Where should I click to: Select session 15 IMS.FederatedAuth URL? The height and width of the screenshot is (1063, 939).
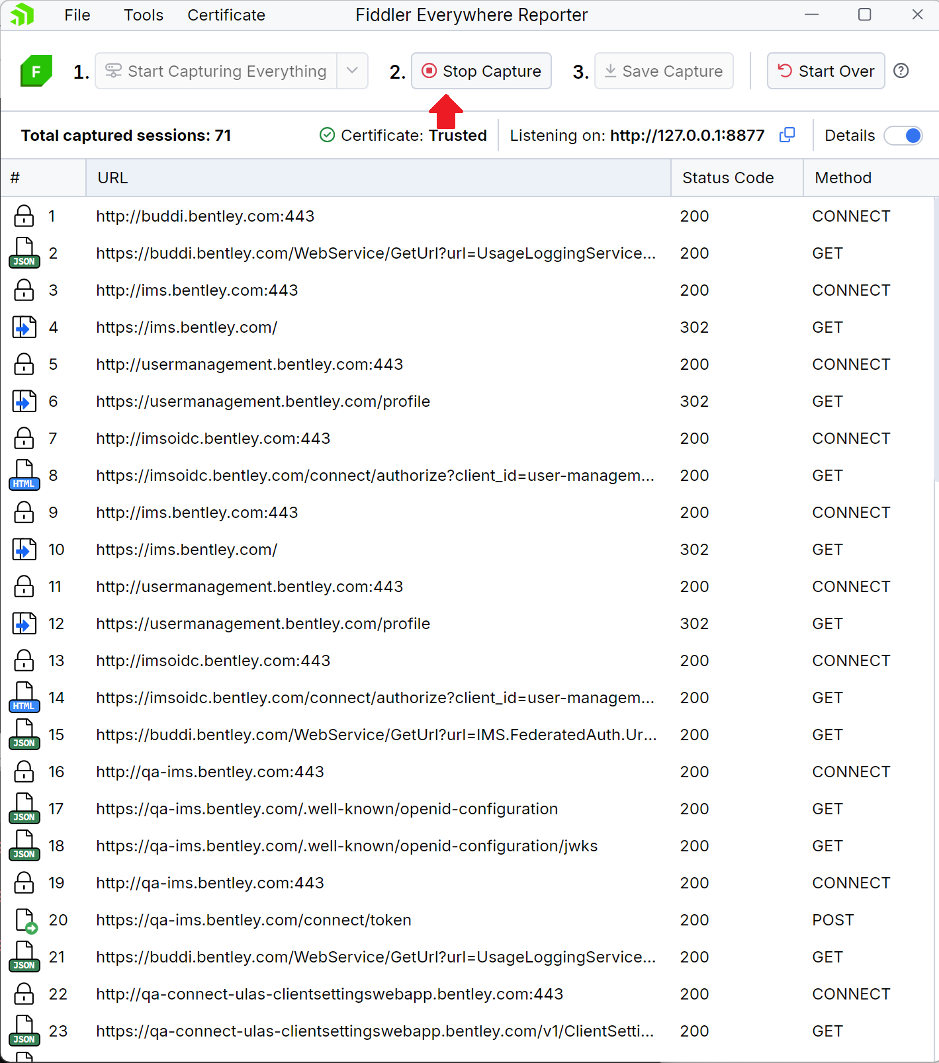[x=377, y=735]
